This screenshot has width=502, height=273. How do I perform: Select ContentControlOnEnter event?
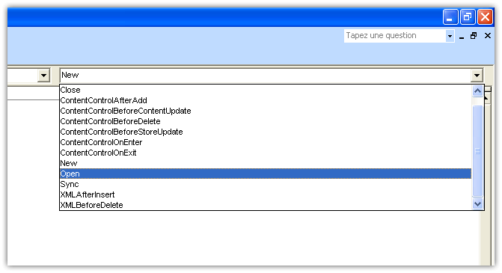point(266,142)
